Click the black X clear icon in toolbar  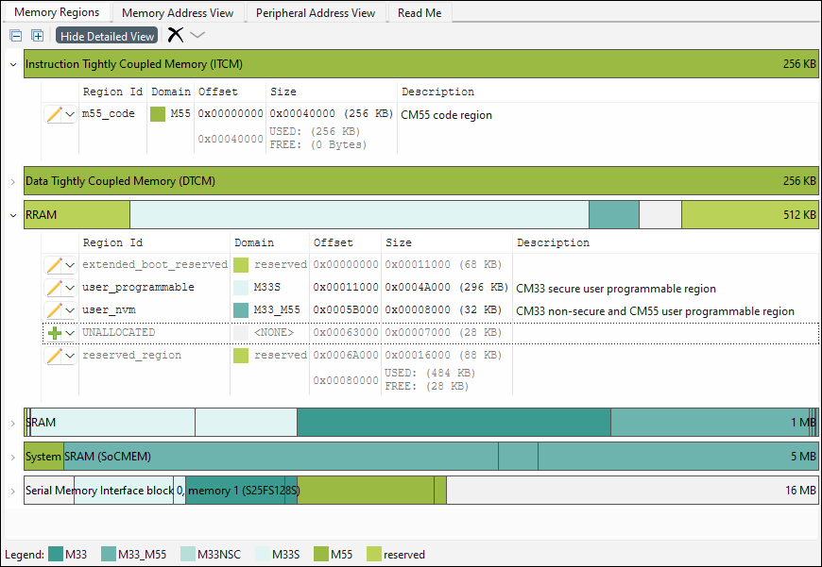(175, 35)
